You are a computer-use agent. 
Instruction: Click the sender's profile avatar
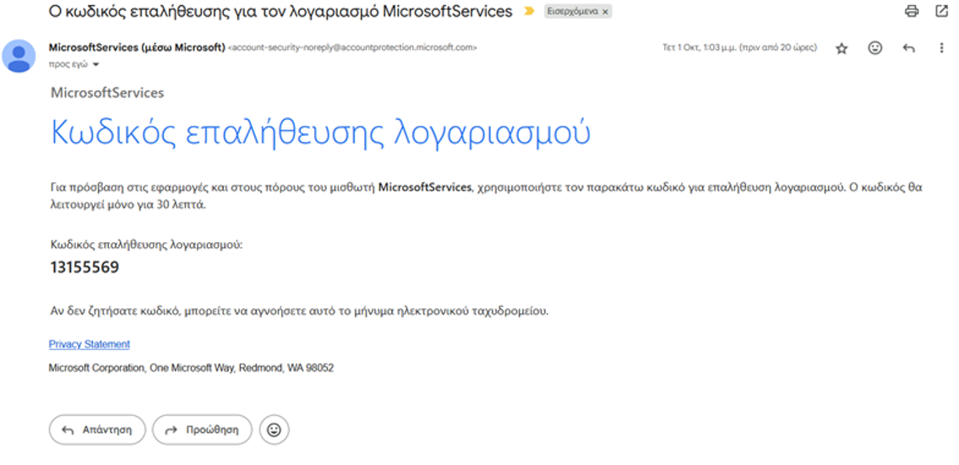click(19, 57)
